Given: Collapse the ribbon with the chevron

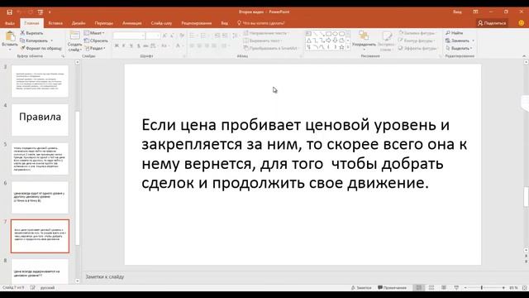Looking at the screenshot, I should (x=524, y=56).
